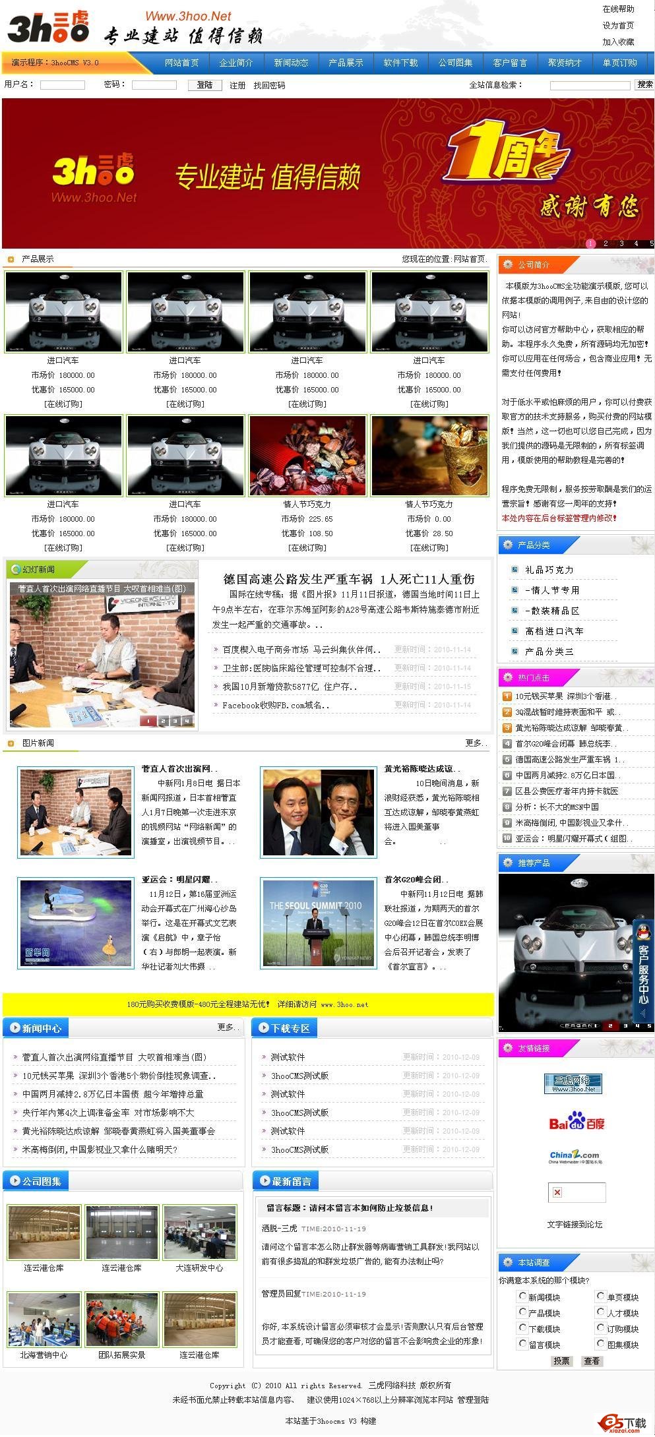Click the 在线帮助 link at top right
Image resolution: width=655 pixels, height=1437 pixels.
click(x=618, y=9)
